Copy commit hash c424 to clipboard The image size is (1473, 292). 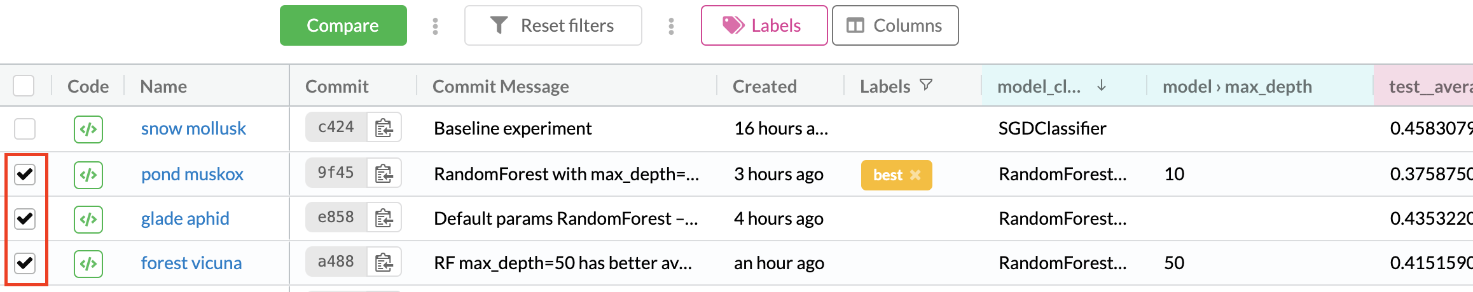click(x=384, y=128)
